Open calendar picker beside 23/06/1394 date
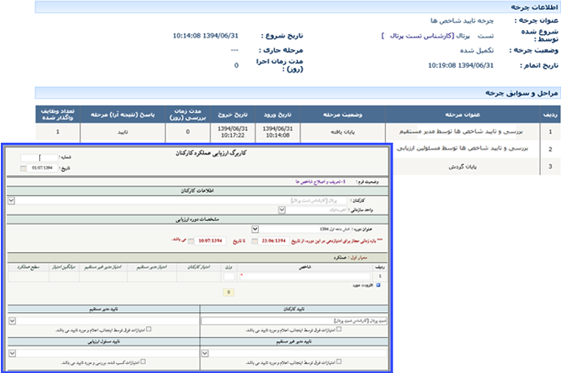Screen dimensions: 561x373 pyautogui.click(x=255, y=241)
